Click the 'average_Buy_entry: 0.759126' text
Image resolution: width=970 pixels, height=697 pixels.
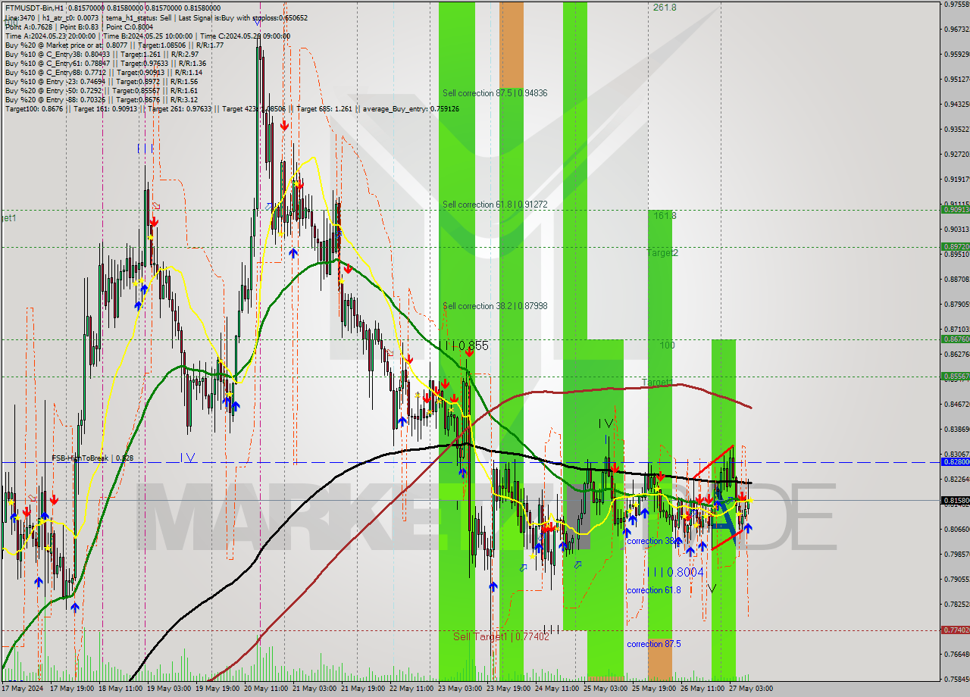pyautogui.click(x=411, y=108)
